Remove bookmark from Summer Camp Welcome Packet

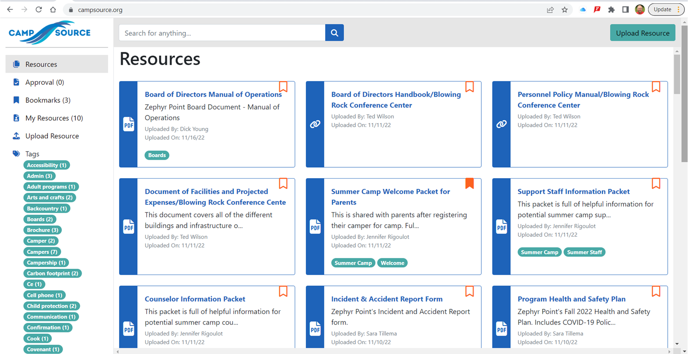[469, 183]
